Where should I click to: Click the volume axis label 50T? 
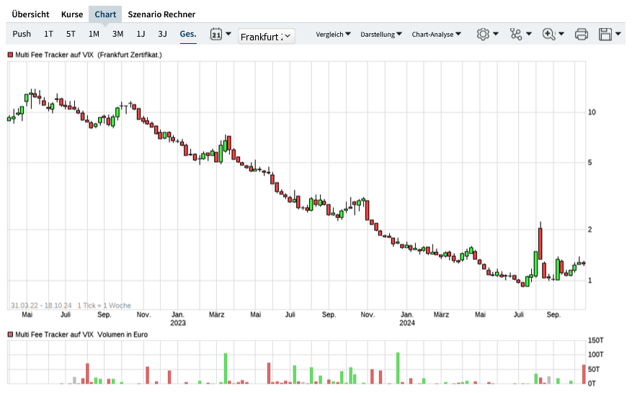coord(594,369)
